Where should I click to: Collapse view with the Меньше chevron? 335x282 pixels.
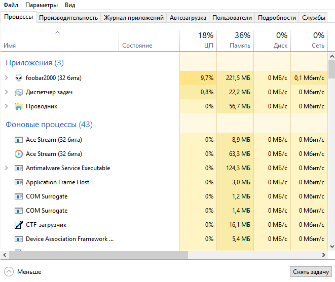(x=9, y=272)
